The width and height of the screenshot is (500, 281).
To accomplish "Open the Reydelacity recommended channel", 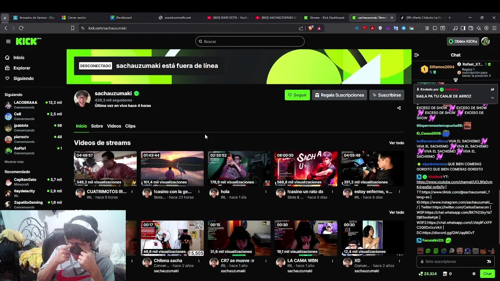I will tap(33, 193).
